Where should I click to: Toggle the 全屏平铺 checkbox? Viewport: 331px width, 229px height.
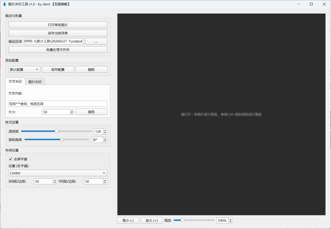tap(11, 159)
